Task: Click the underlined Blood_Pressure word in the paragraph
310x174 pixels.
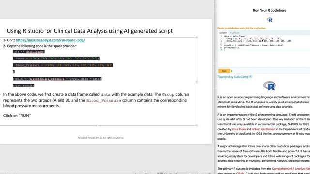Action: (103, 100)
